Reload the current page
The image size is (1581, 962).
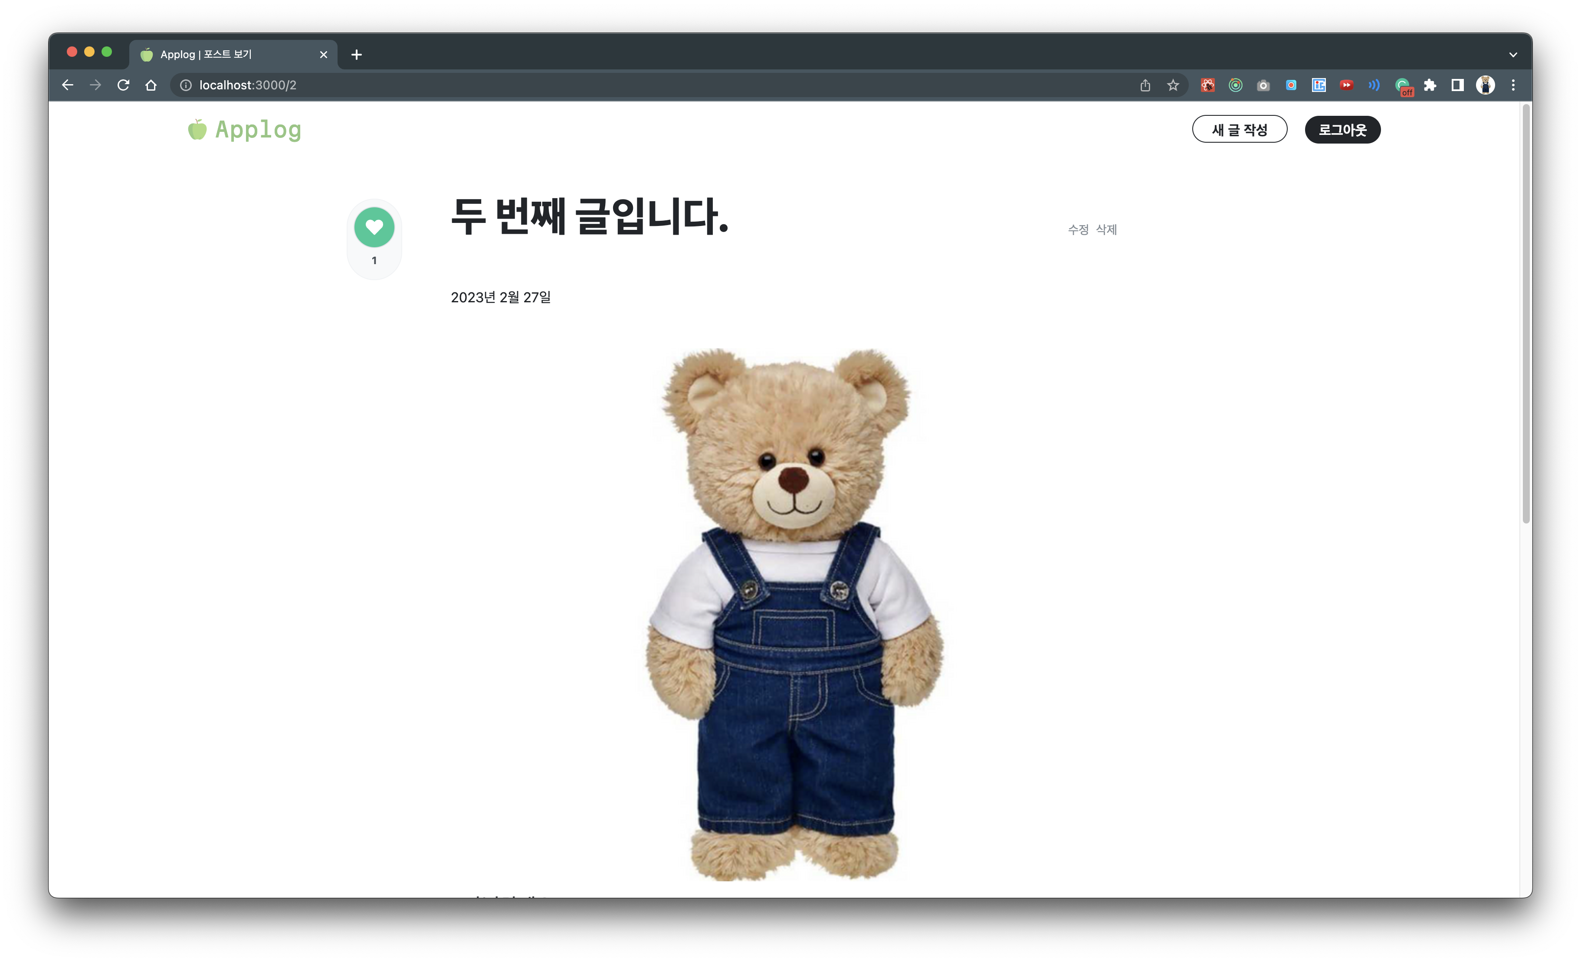click(x=123, y=85)
